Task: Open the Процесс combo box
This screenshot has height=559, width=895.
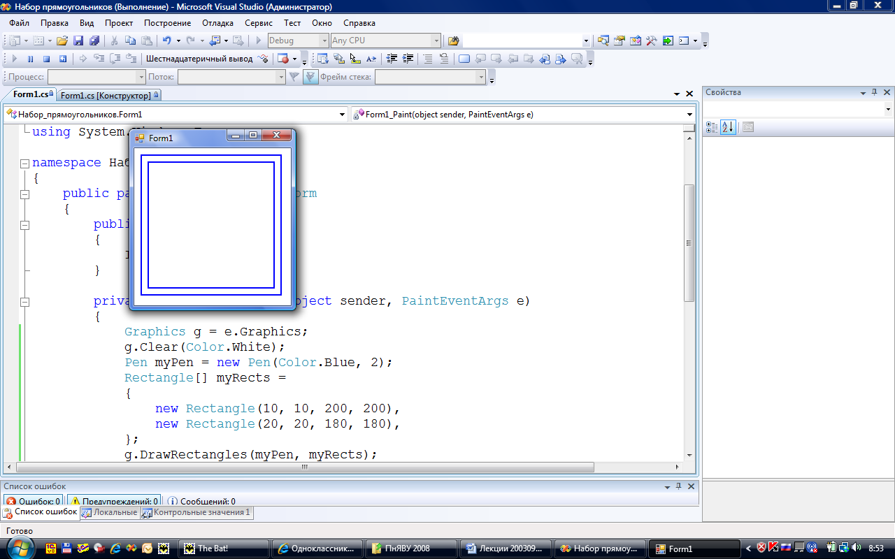Action: (x=96, y=77)
